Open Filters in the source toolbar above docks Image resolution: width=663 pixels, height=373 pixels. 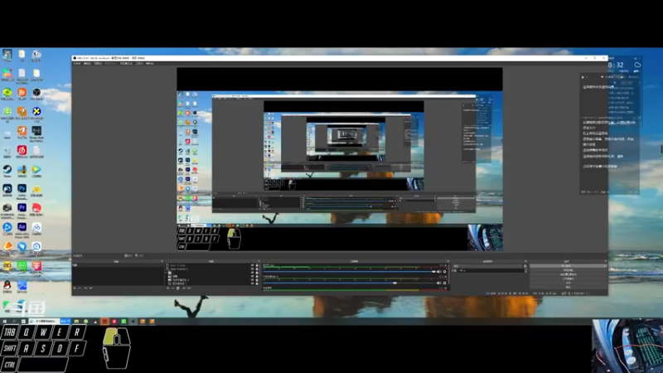tap(139, 255)
